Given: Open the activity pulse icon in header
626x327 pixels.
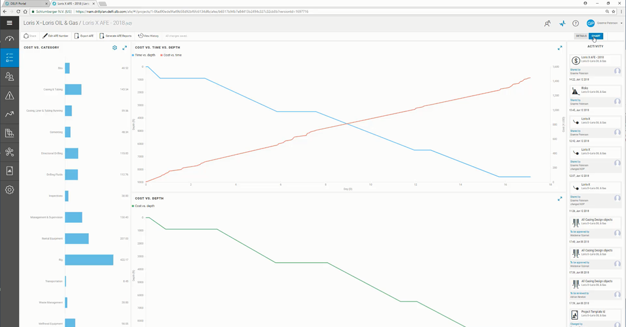Looking at the screenshot, I should [562, 23].
